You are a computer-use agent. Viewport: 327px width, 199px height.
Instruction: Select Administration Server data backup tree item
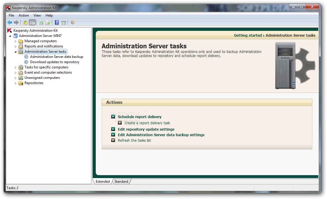pos(57,57)
